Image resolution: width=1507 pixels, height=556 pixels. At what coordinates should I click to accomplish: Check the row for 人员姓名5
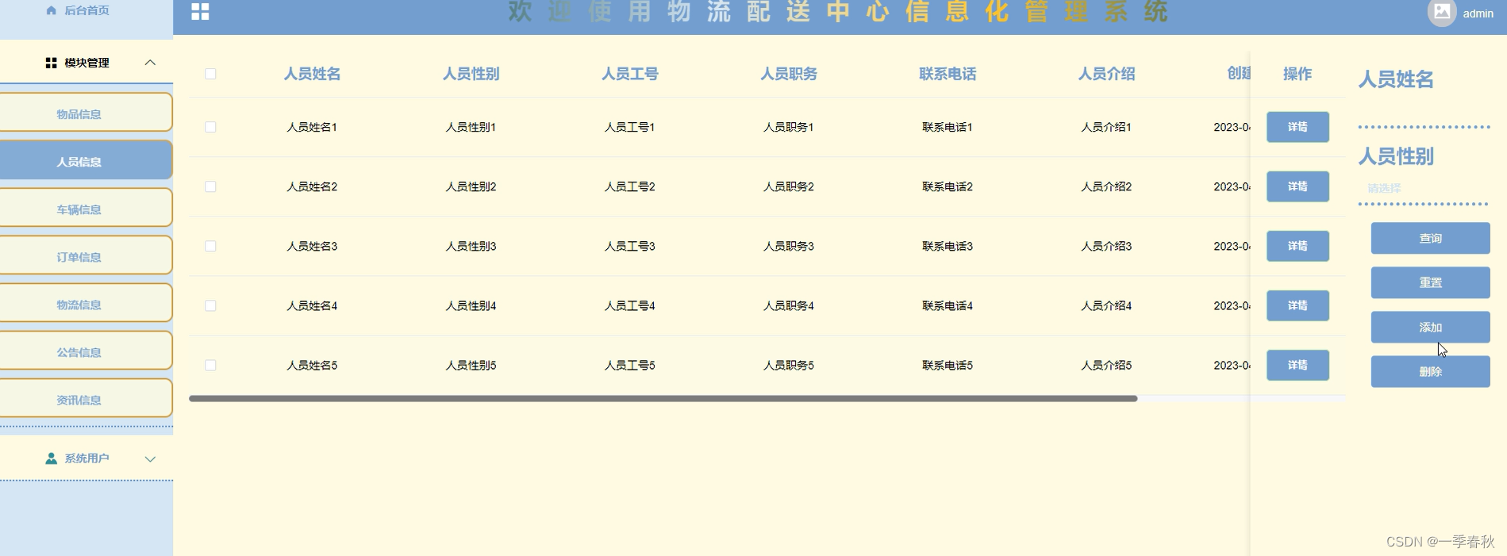click(x=210, y=365)
